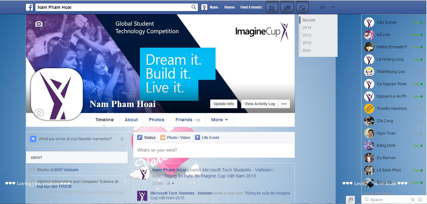The image size is (427, 204).
Task: Jump to Born in timeline navigator
Action: pyautogui.click(x=307, y=51)
